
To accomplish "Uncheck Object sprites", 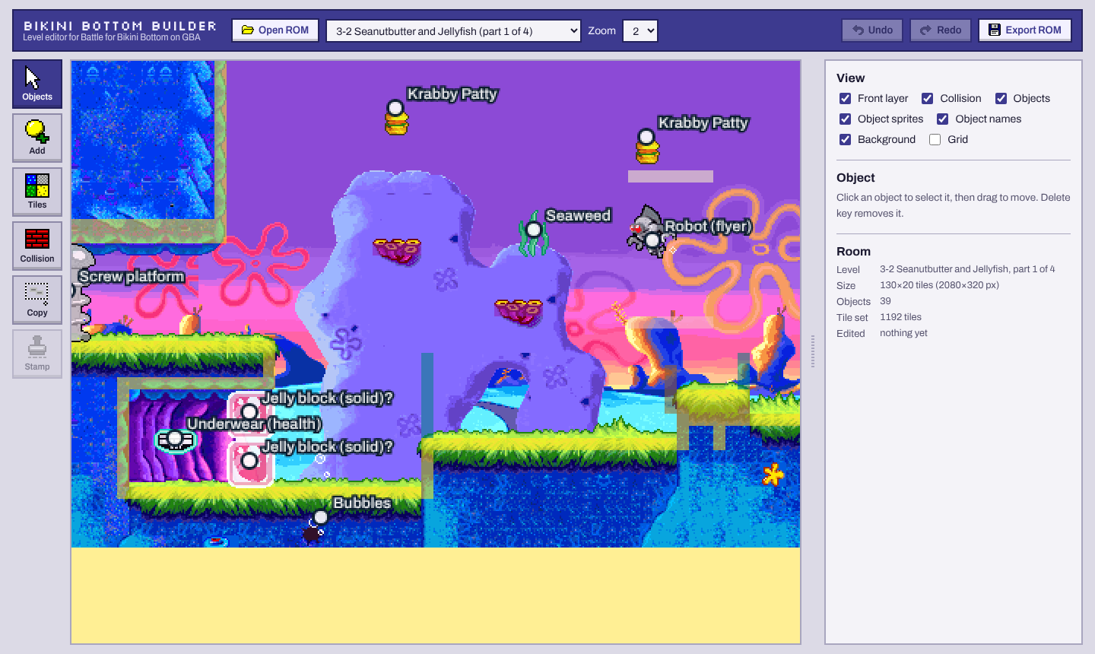I will [x=845, y=119].
